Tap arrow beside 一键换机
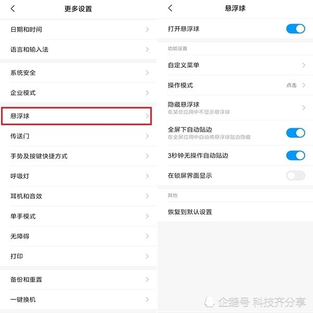This screenshot has height=313, width=313. 147,299
